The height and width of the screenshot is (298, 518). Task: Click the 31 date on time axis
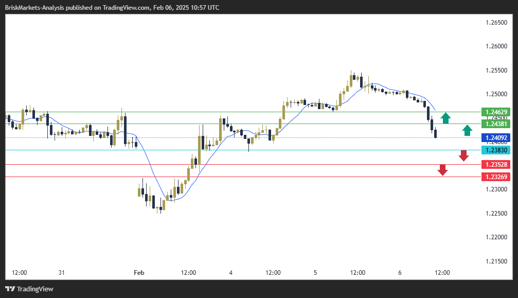pos(62,272)
